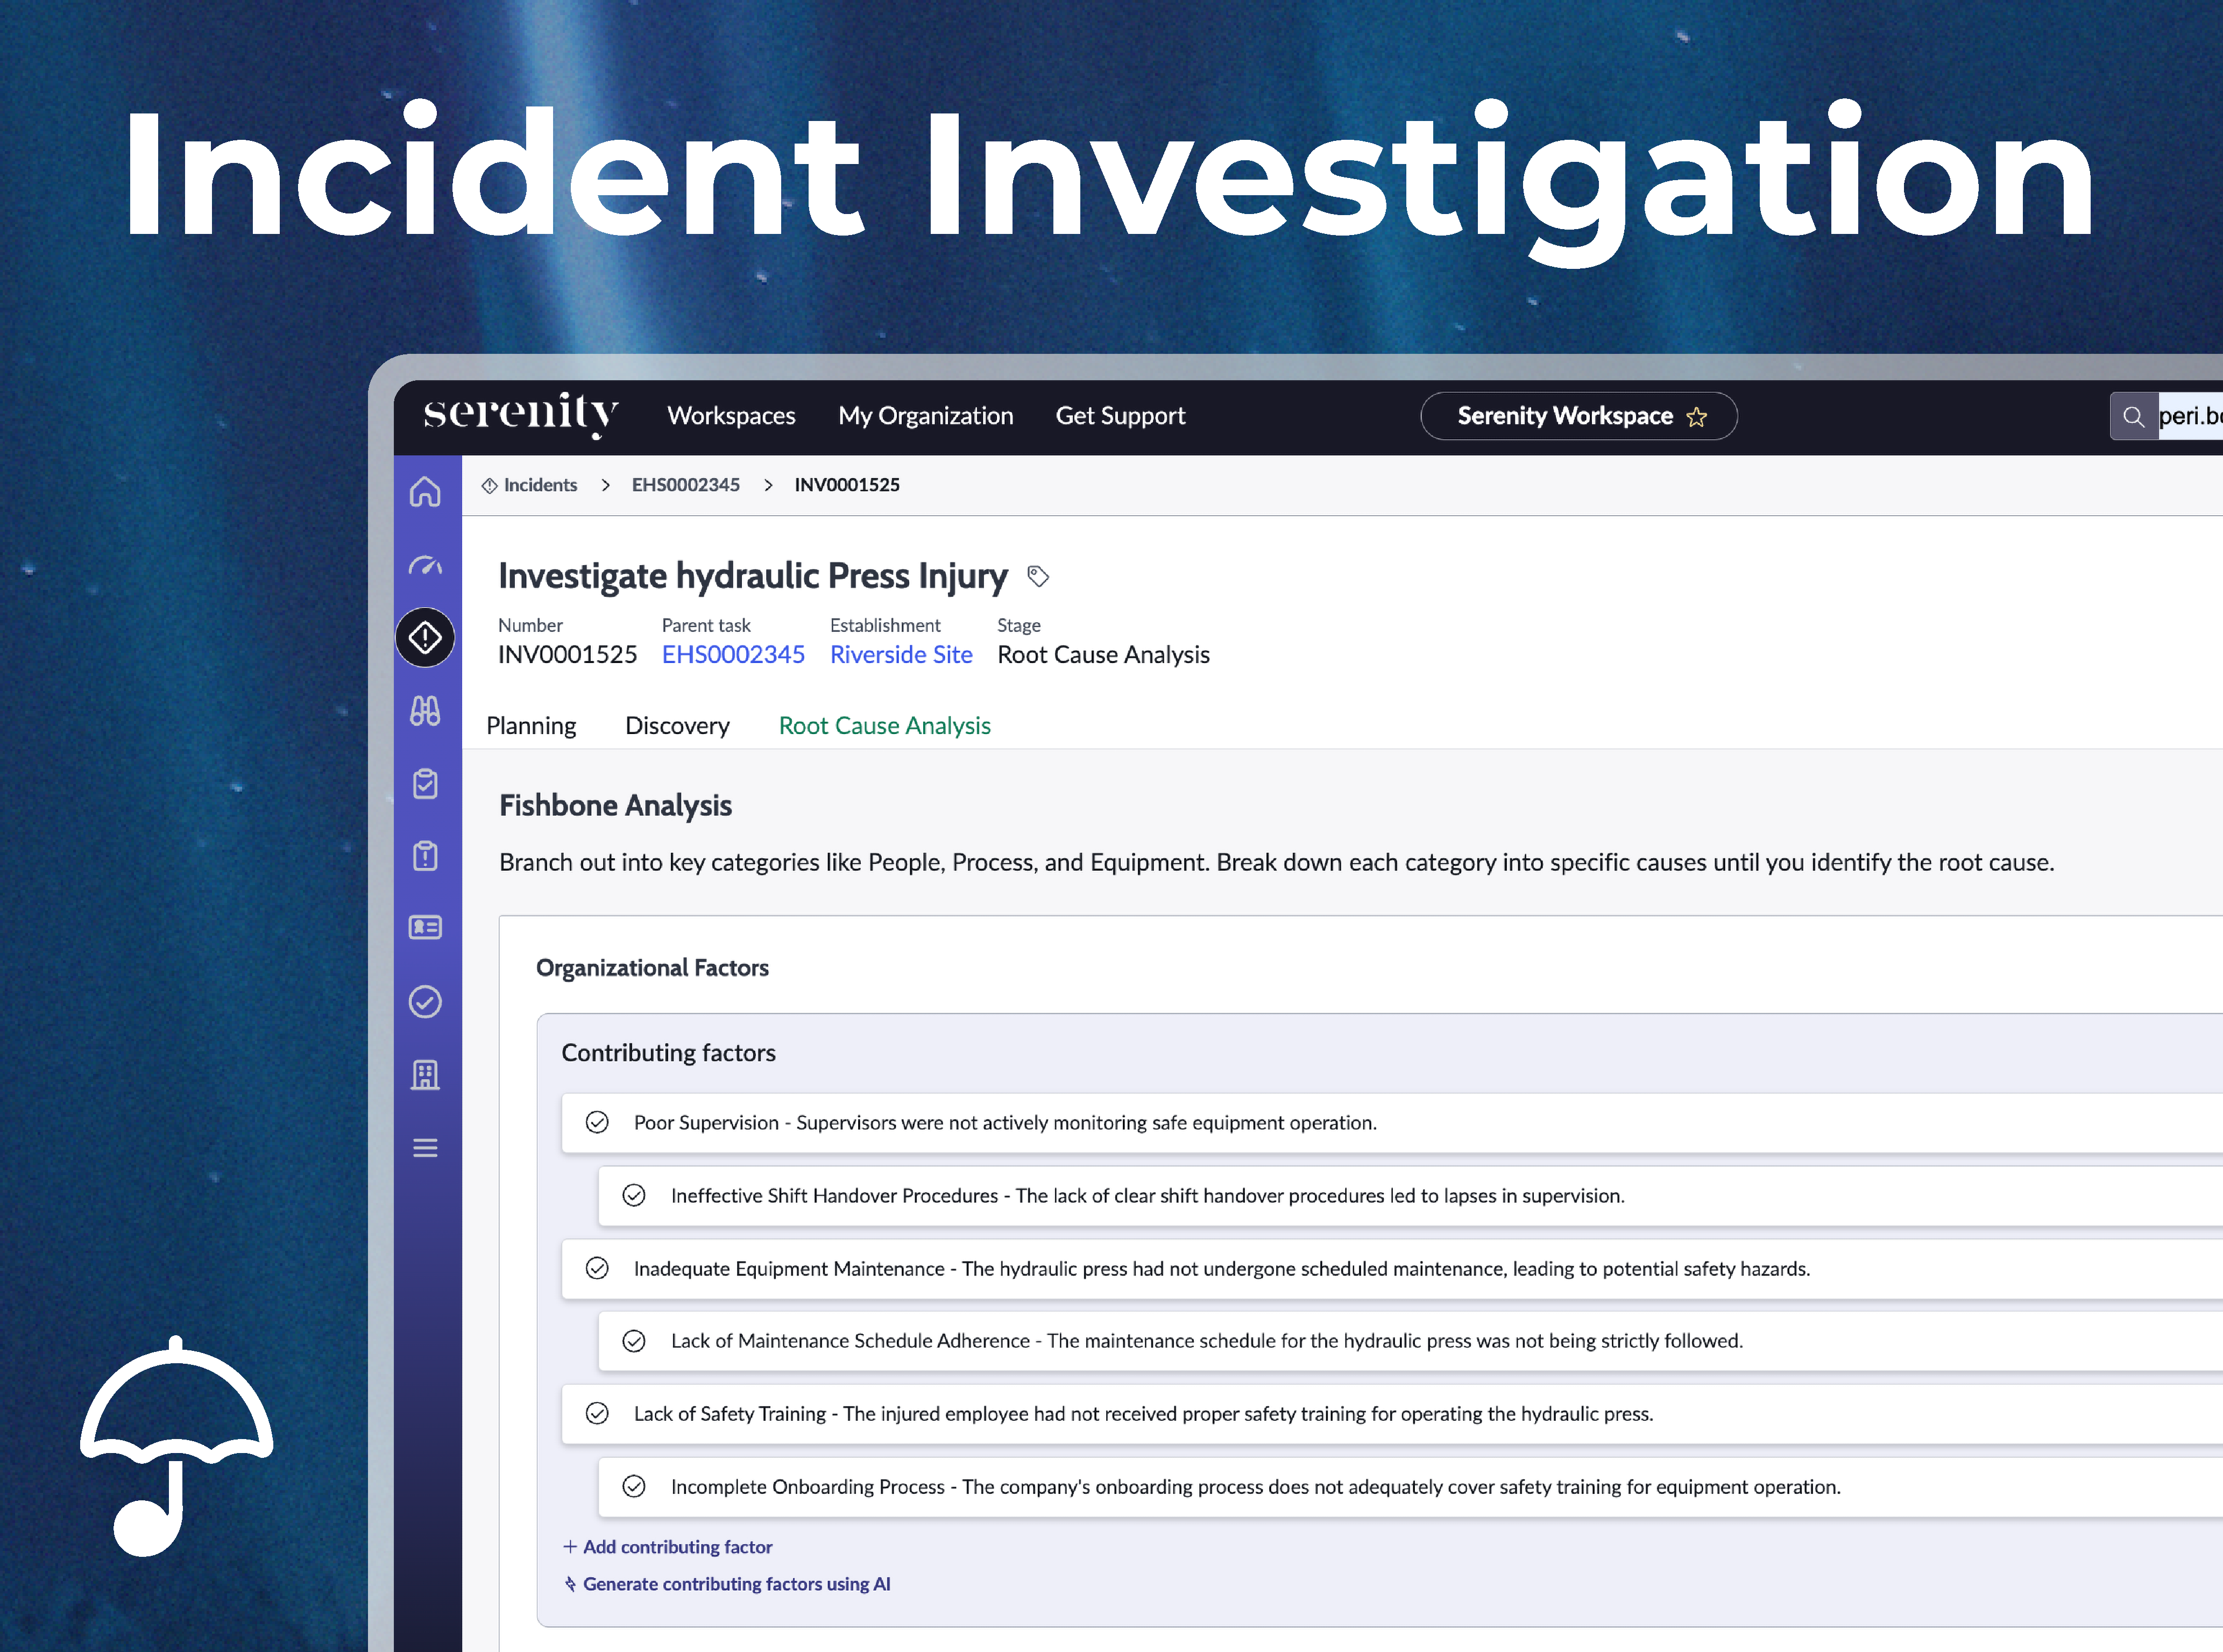Open the binoculars sidebar icon
The height and width of the screenshot is (1652, 2223).
[425, 711]
